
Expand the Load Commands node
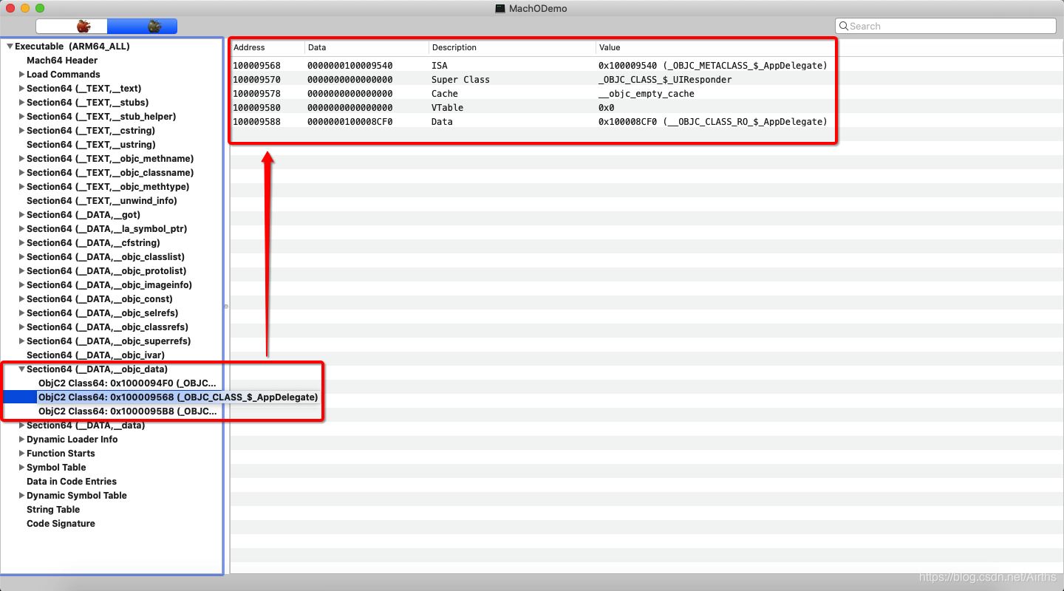click(21, 75)
